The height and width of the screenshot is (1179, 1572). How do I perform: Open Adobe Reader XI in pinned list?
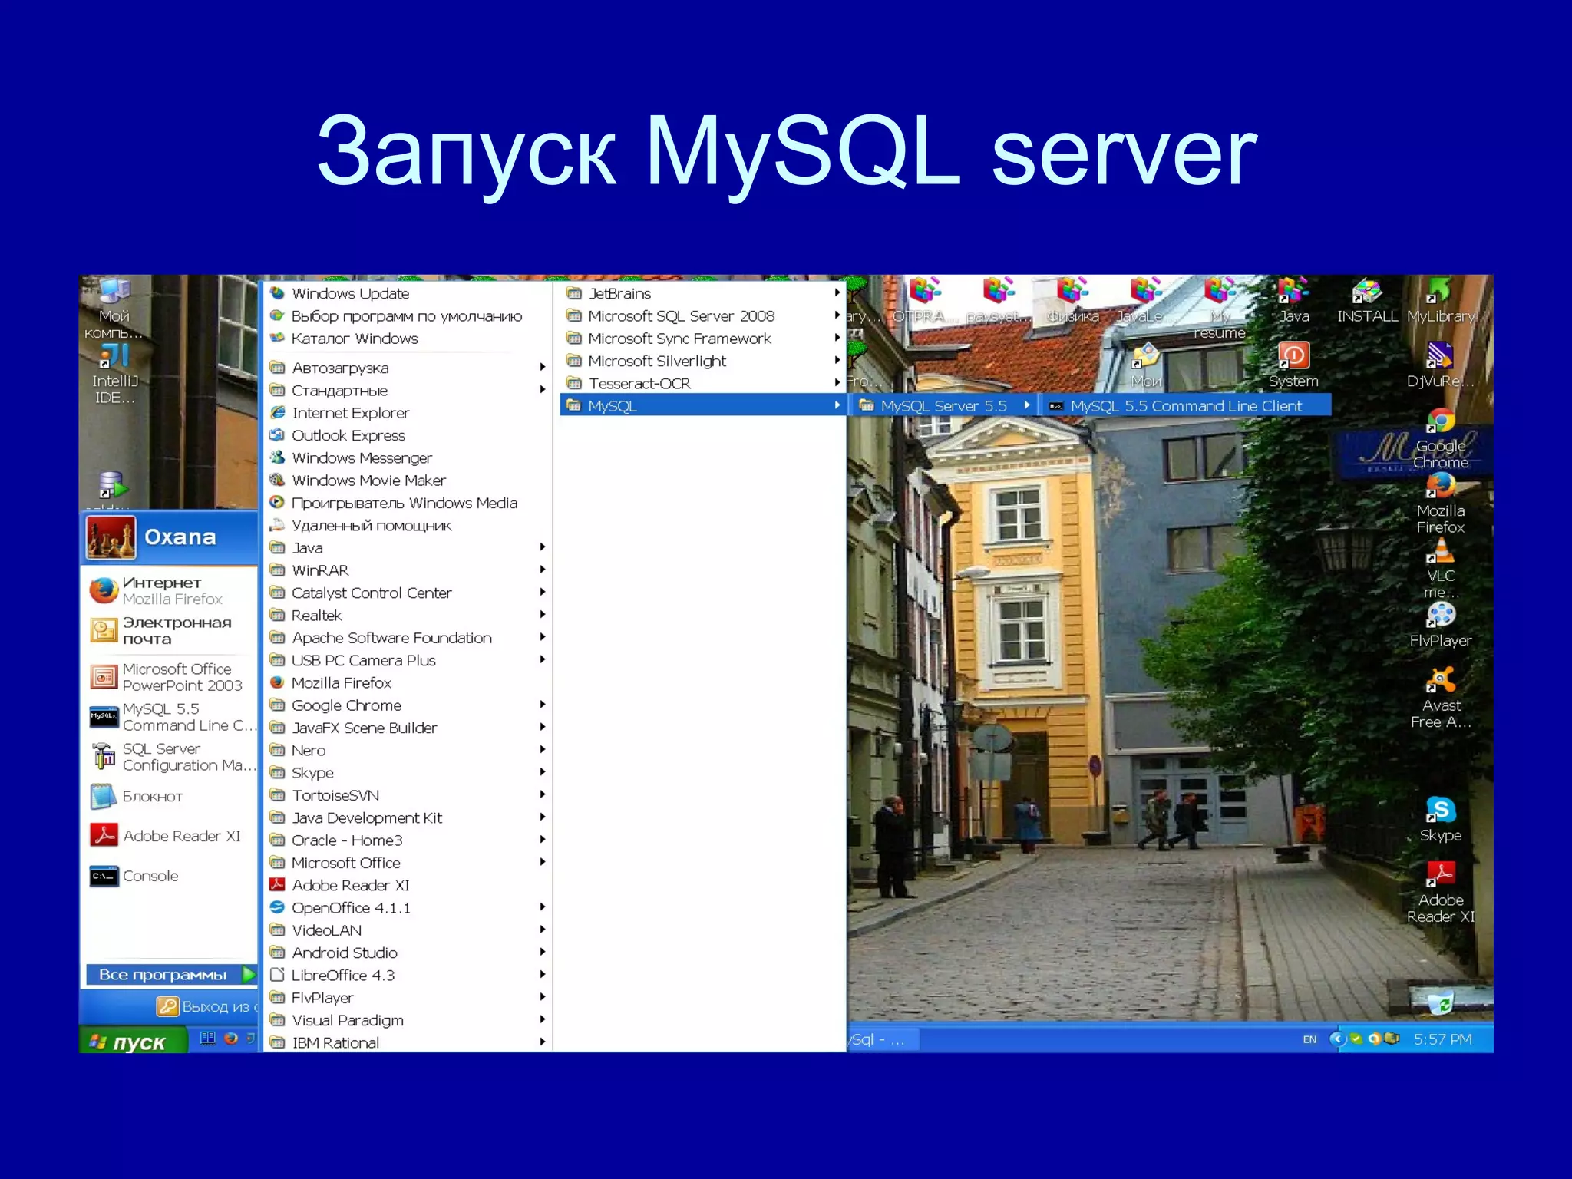click(169, 835)
